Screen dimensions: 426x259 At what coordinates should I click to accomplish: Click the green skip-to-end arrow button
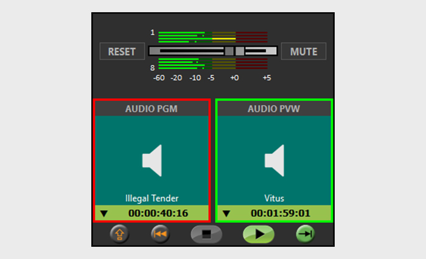[306, 235]
